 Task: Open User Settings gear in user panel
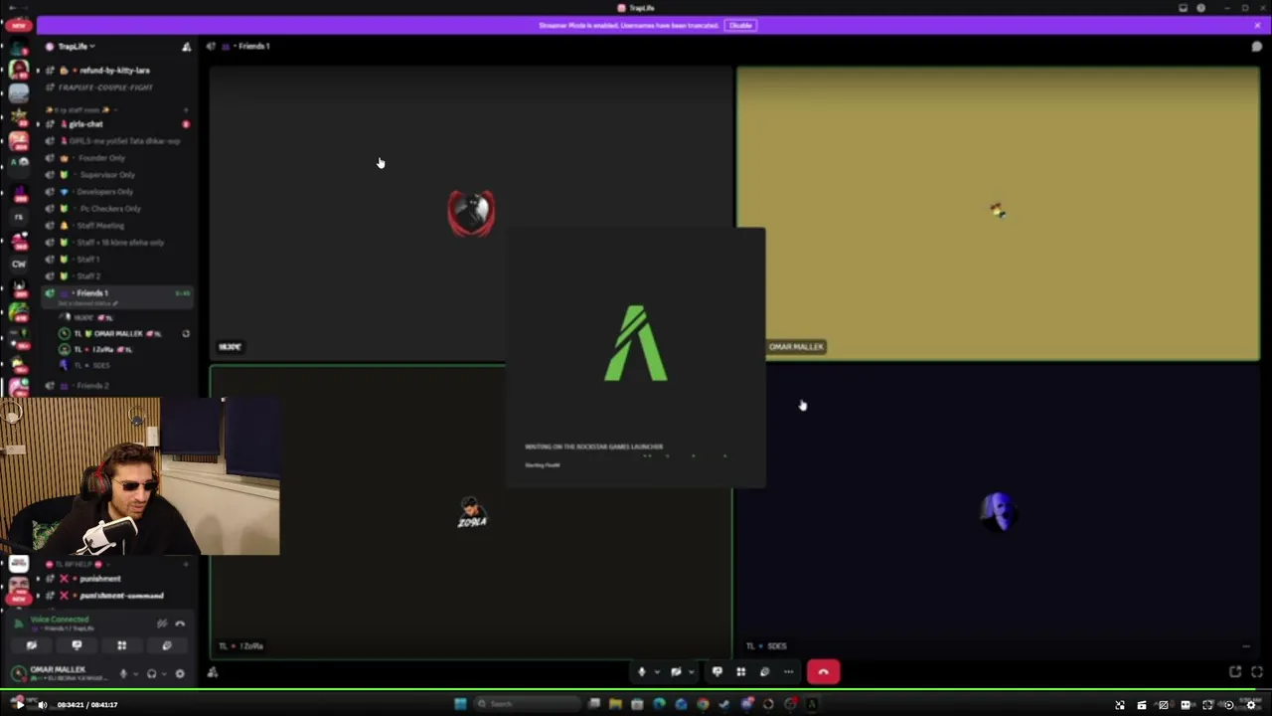[x=180, y=673]
